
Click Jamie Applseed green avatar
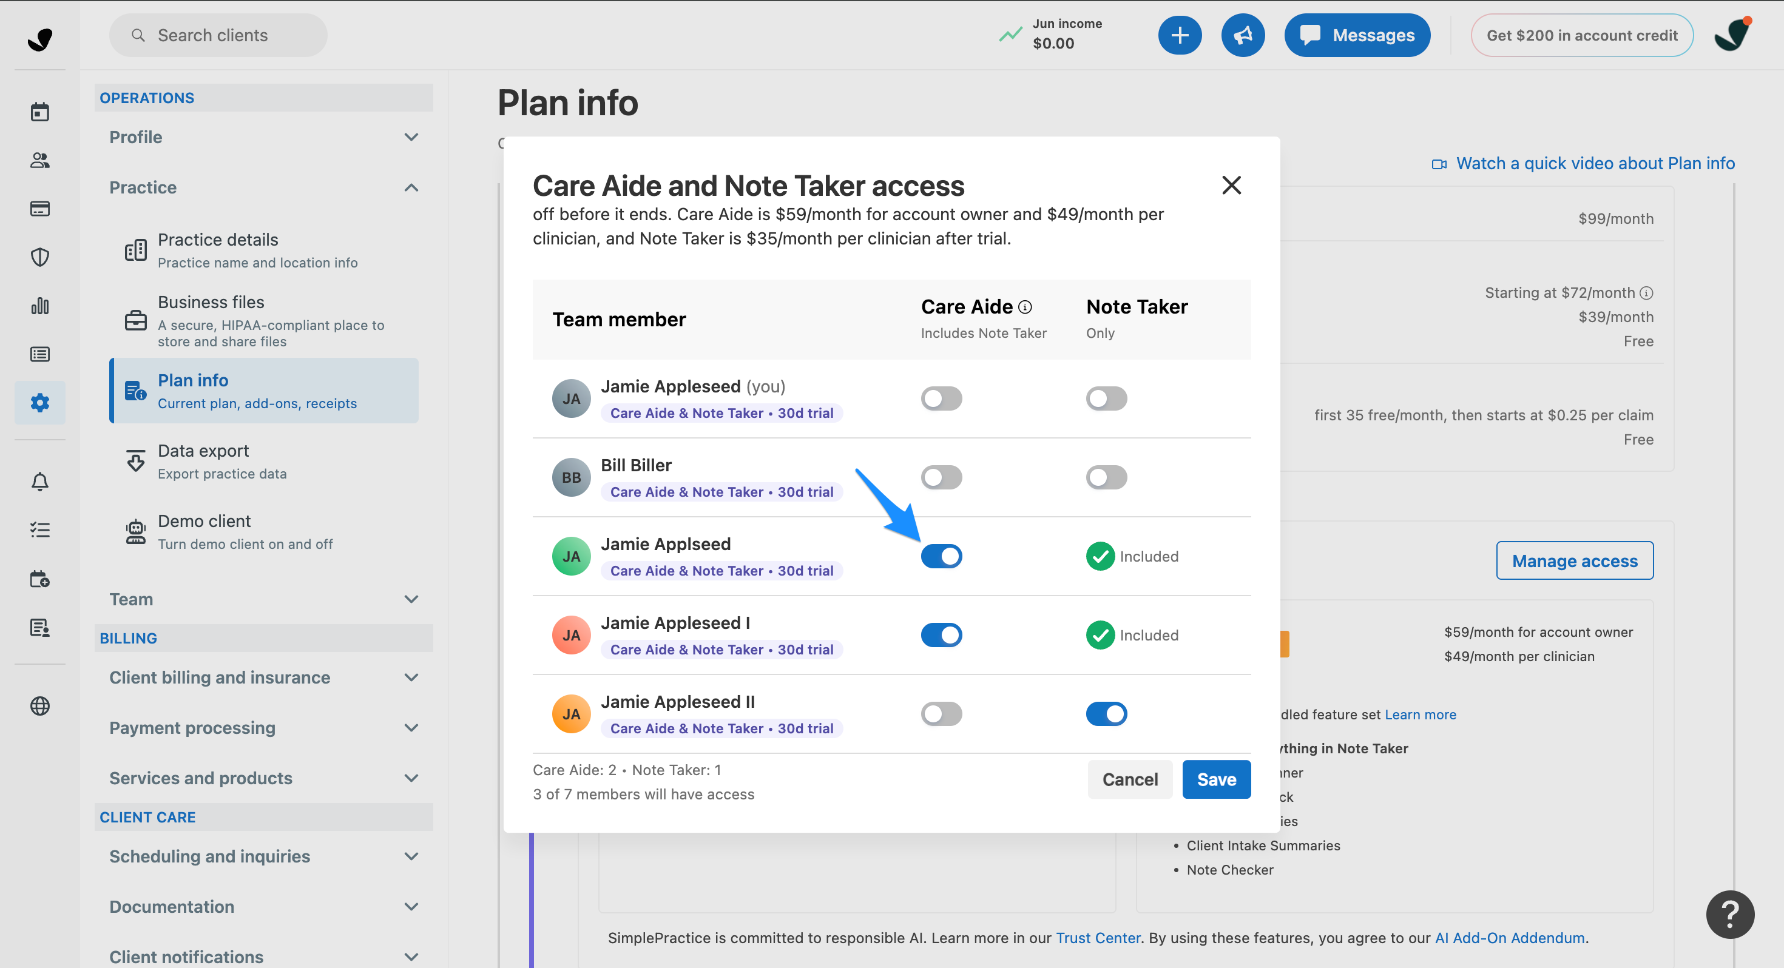click(570, 556)
